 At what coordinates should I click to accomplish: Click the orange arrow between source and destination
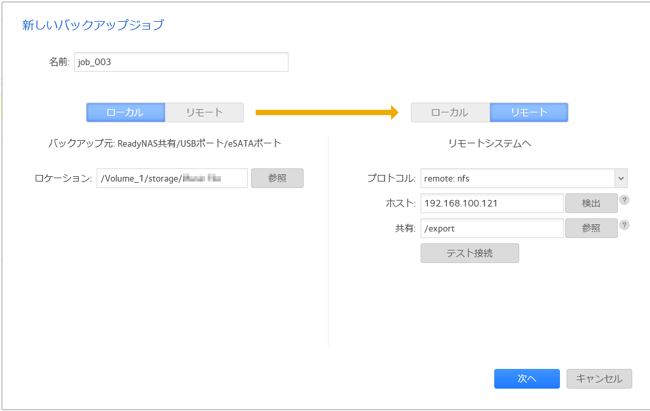(x=327, y=112)
